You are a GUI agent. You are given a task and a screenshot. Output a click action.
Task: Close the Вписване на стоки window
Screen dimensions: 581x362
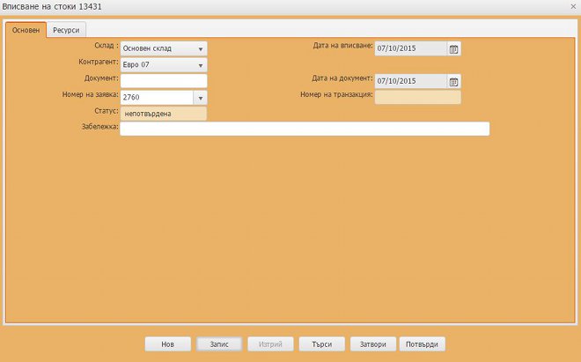coord(573,6)
